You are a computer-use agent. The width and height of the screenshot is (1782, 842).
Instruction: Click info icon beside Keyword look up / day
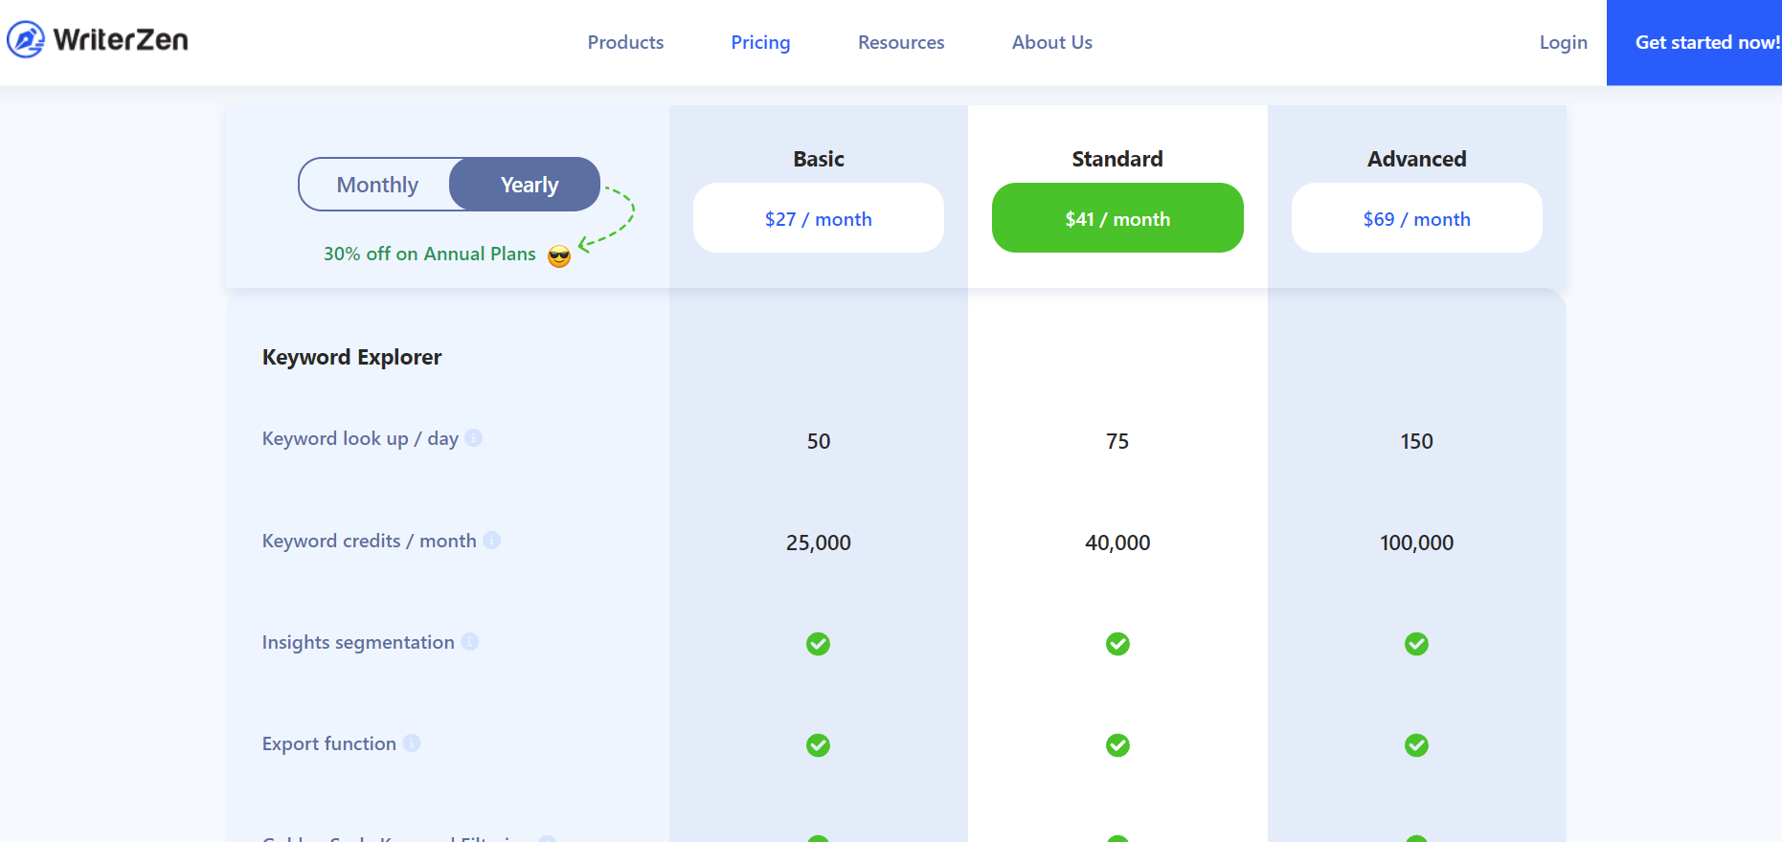point(473,438)
